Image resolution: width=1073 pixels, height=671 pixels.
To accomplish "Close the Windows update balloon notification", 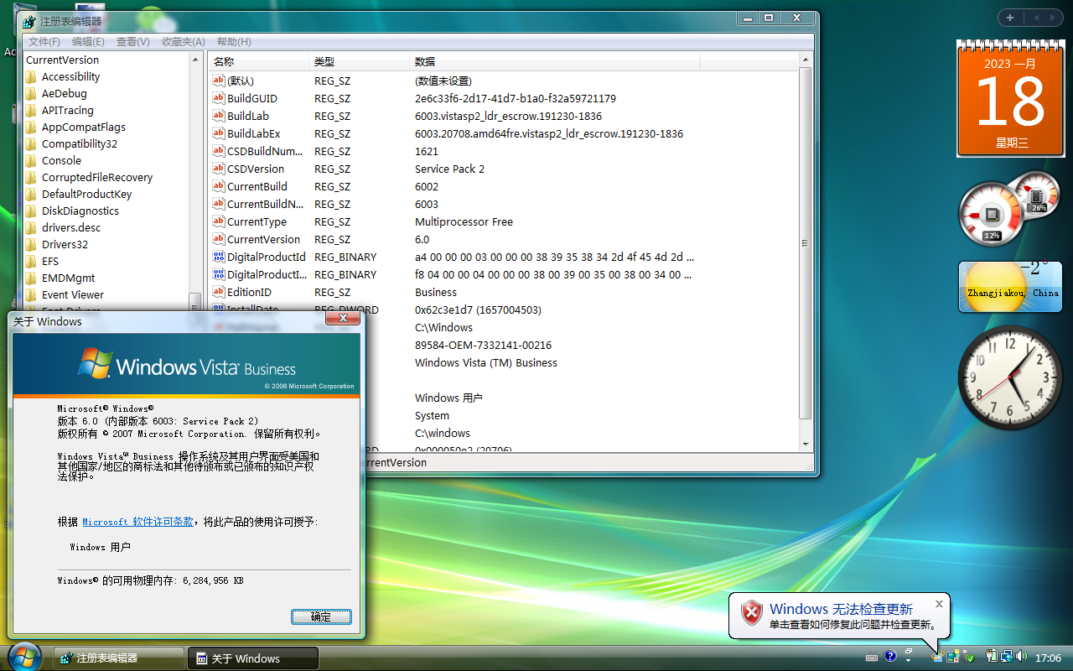I will click(x=939, y=603).
